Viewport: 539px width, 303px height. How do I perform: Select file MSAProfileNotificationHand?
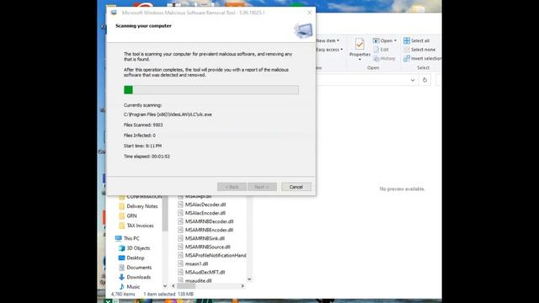(211, 255)
